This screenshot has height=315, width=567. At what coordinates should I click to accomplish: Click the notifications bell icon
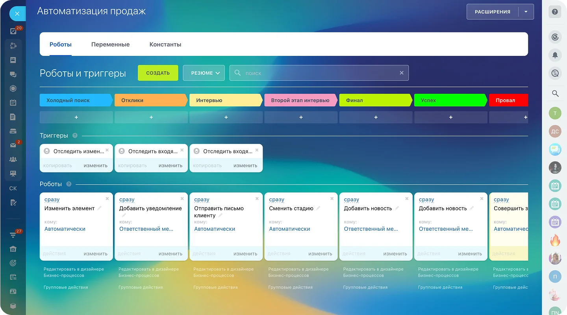(555, 55)
